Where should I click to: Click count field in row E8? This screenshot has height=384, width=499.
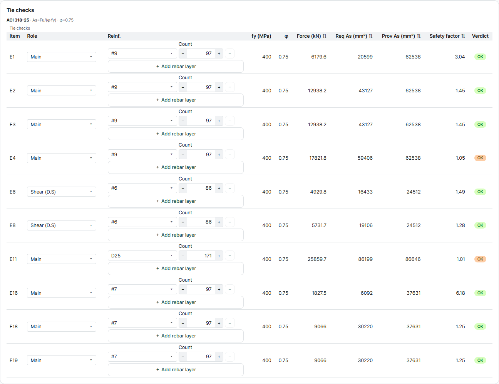(201, 222)
